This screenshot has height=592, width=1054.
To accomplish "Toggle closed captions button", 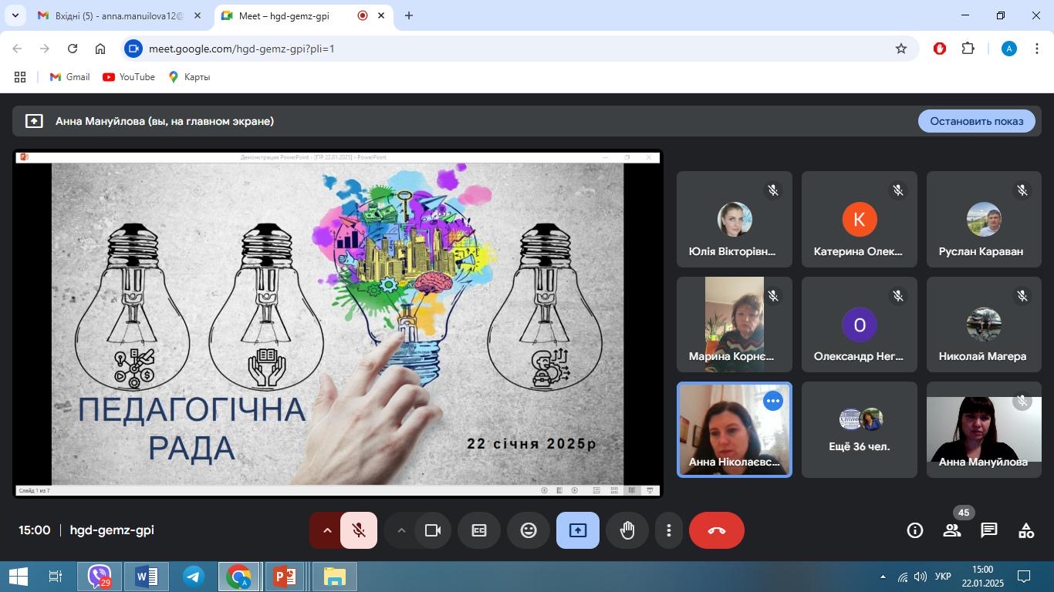I will (x=479, y=530).
